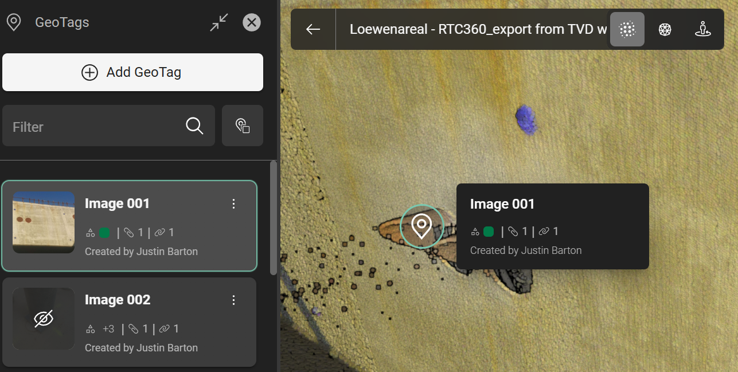
Task: Click the attachment paperclip icon on Image 001
Action: click(130, 233)
